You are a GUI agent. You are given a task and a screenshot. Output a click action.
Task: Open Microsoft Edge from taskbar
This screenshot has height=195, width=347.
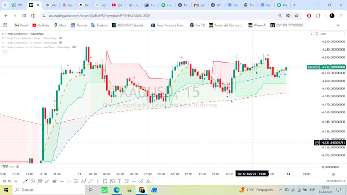117,190
